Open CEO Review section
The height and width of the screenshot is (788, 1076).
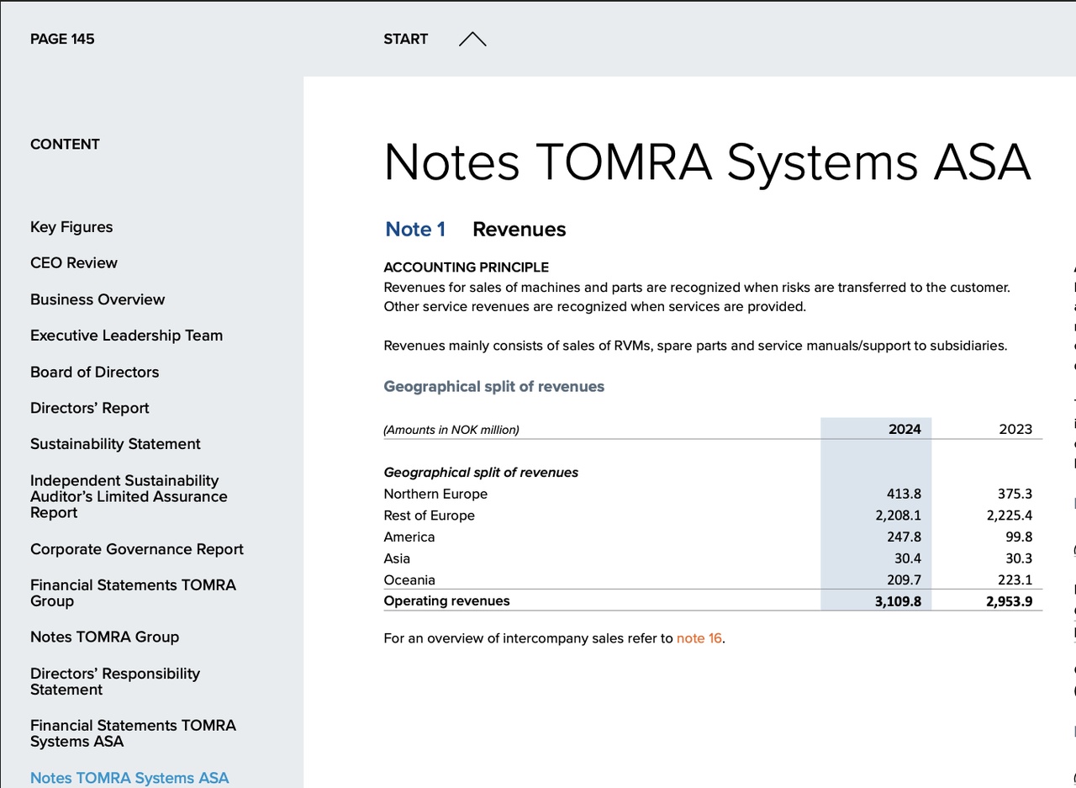click(74, 263)
